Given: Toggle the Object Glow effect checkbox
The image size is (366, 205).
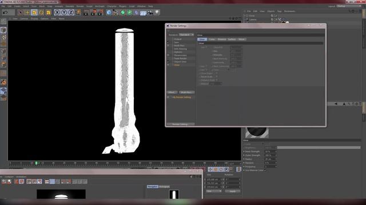Looking at the screenshot, I should (168, 62).
